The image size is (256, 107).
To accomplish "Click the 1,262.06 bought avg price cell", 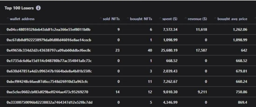I will (240, 29).
